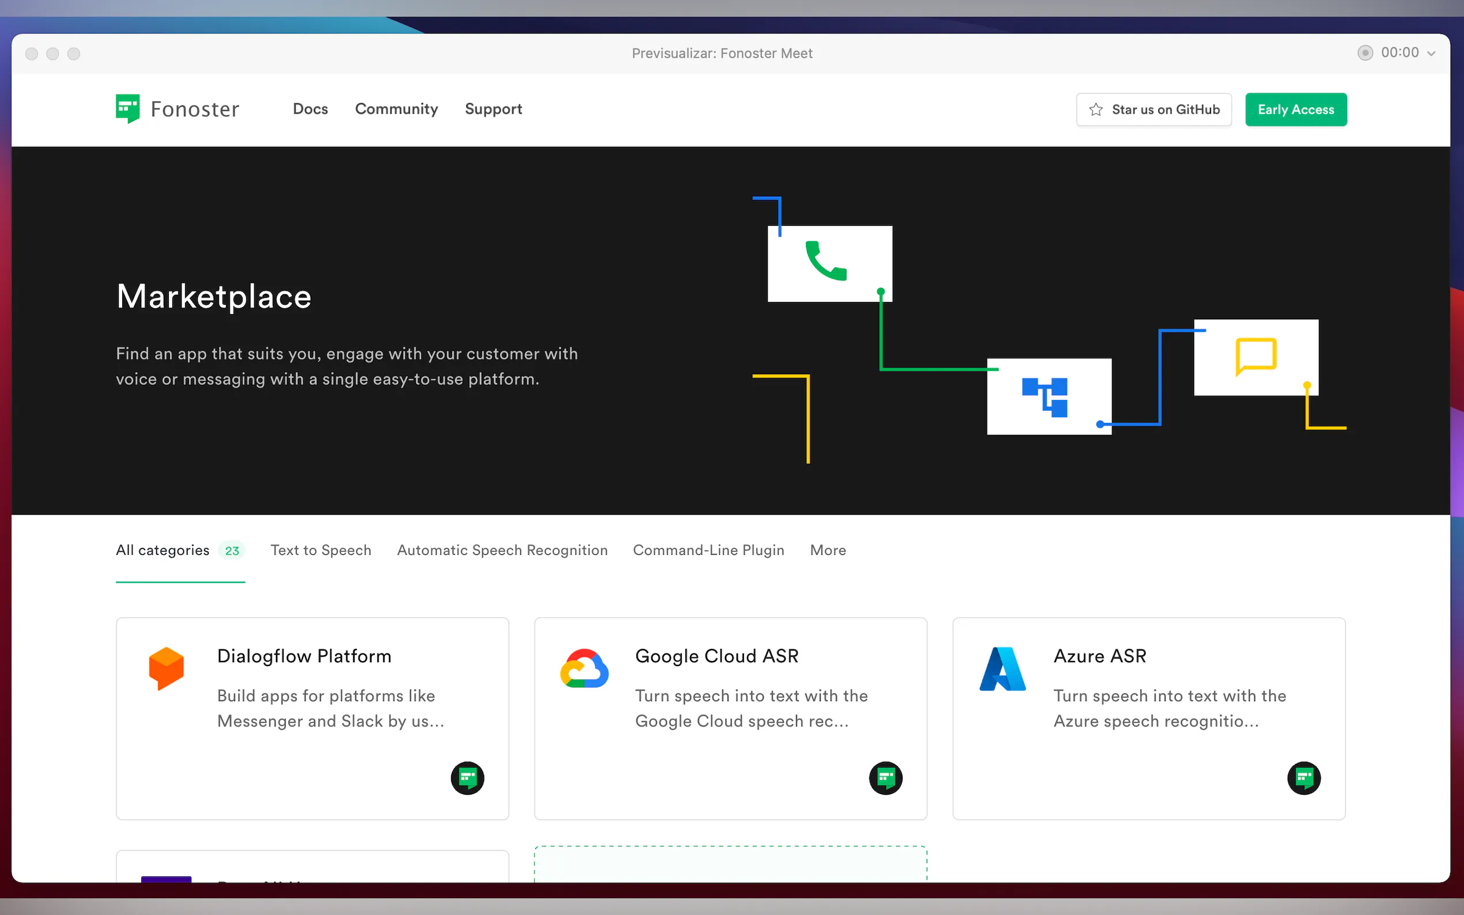Click the Google Cloud logo icon
The image size is (1464, 915).
[x=584, y=669]
